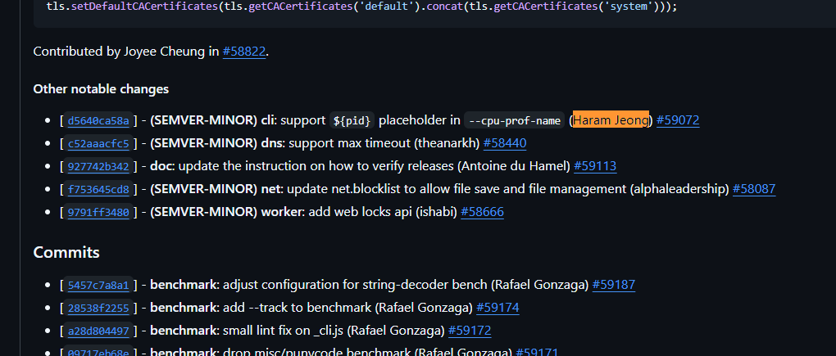This screenshot has height=356, width=836.
Task: Open commit hash c52aaacfc5
Action: (98, 143)
